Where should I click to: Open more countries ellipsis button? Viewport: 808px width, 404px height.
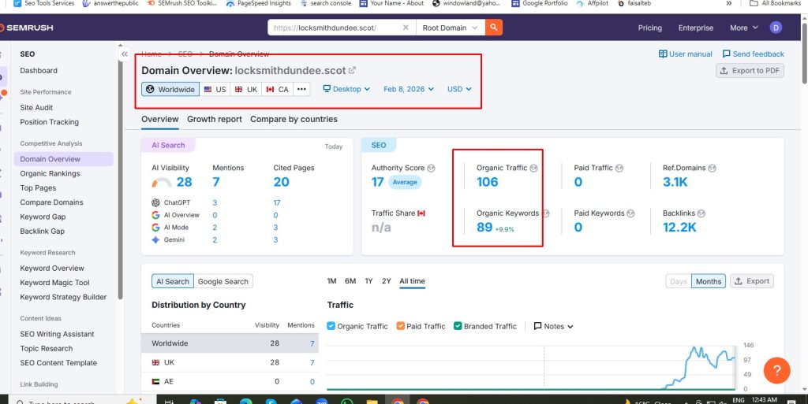[x=301, y=89]
